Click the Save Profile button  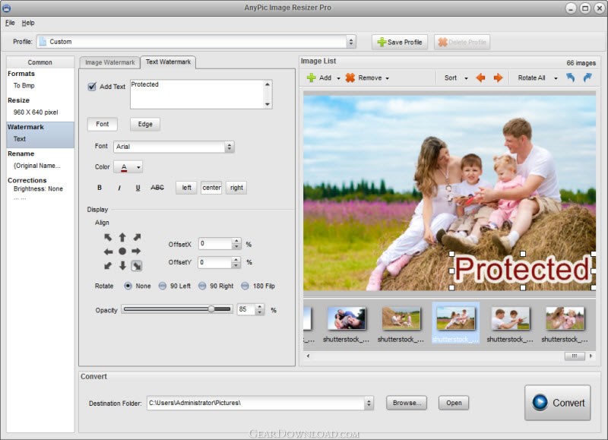click(400, 42)
